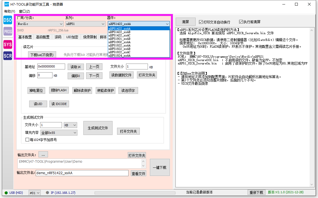Click the 一键下载 one-key download button
The image size is (318, 198).
click(x=160, y=167)
